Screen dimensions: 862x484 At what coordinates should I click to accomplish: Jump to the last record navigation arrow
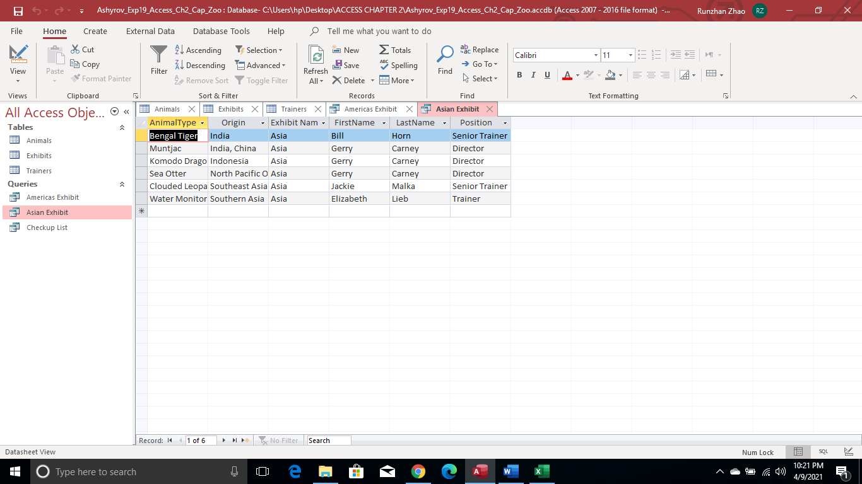click(x=235, y=441)
